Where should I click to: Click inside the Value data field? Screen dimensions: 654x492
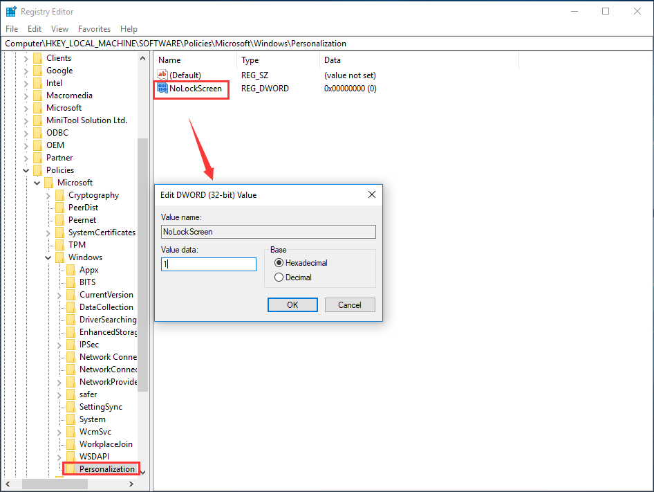[207, 264]
